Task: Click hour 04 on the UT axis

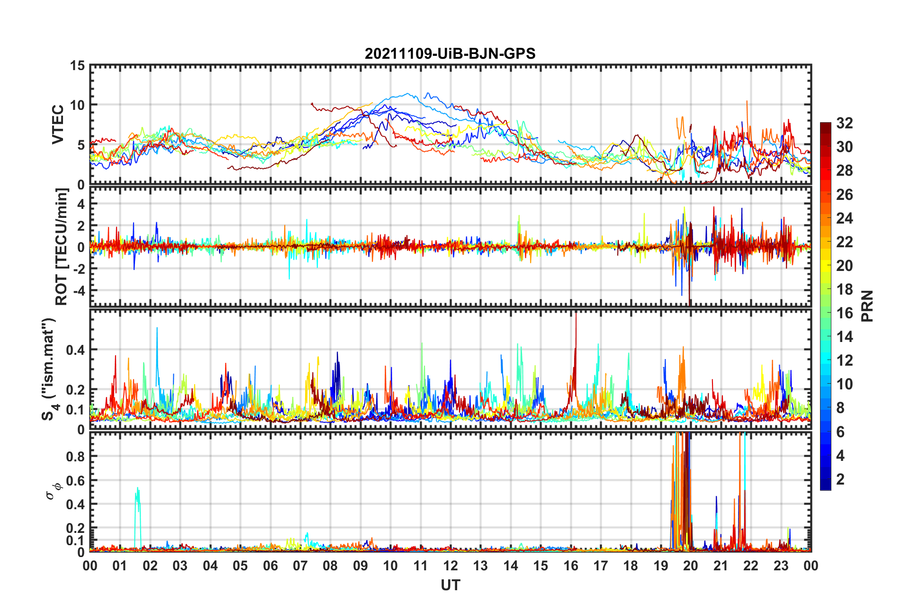Action: (210, 566)
